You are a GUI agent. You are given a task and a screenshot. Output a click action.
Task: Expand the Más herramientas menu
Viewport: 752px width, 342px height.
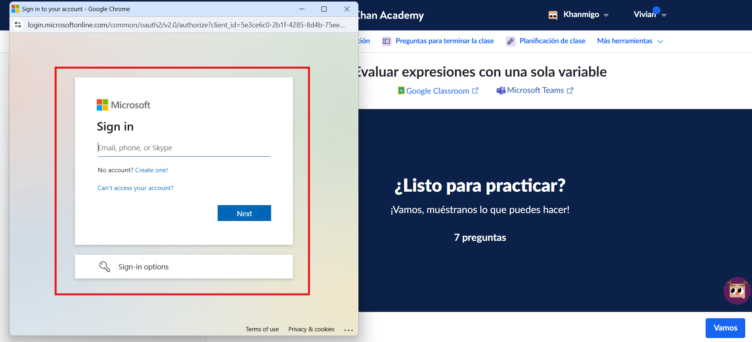(630, 41)
